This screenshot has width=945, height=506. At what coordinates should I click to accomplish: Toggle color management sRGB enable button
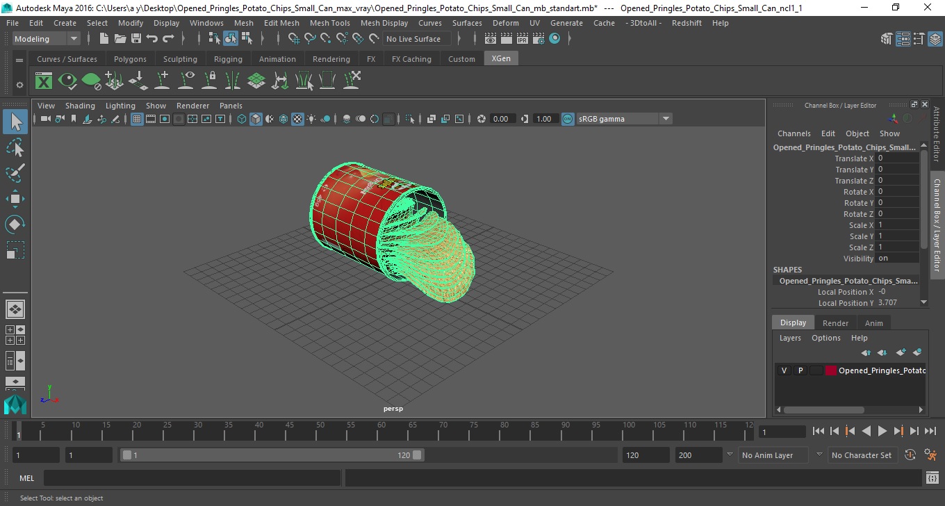[568, 119]
